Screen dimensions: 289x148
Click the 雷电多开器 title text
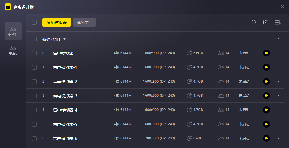pyautogui.click(x=24, y=7)
